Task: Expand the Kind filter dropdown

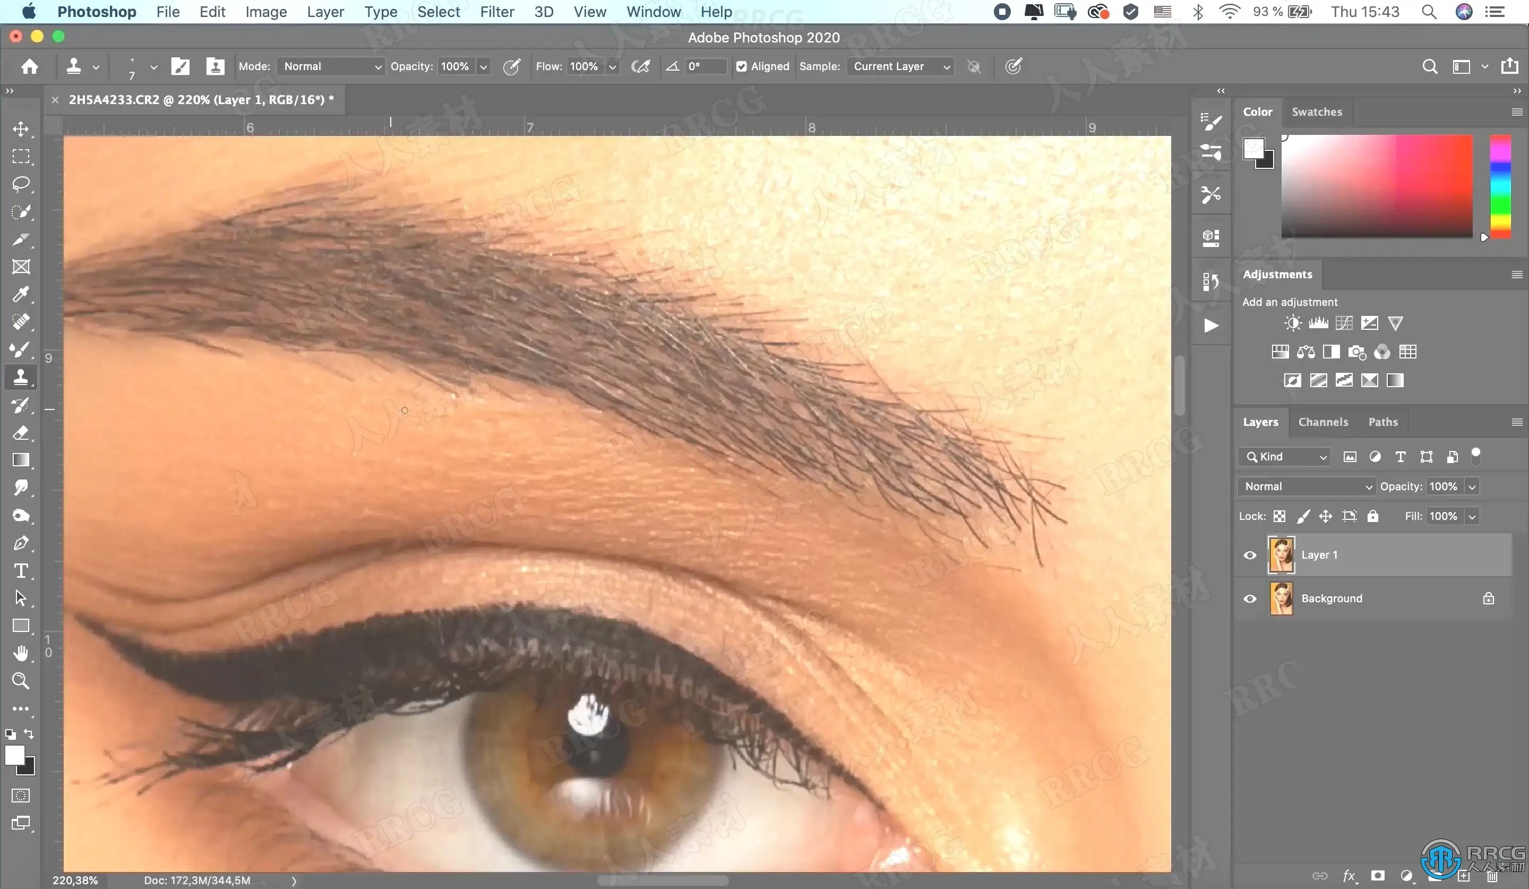Action: click(1285, 457)
